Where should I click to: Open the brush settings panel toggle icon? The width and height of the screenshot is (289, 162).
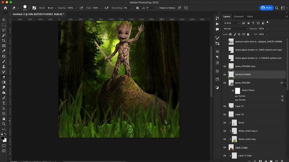pos(34,8)
